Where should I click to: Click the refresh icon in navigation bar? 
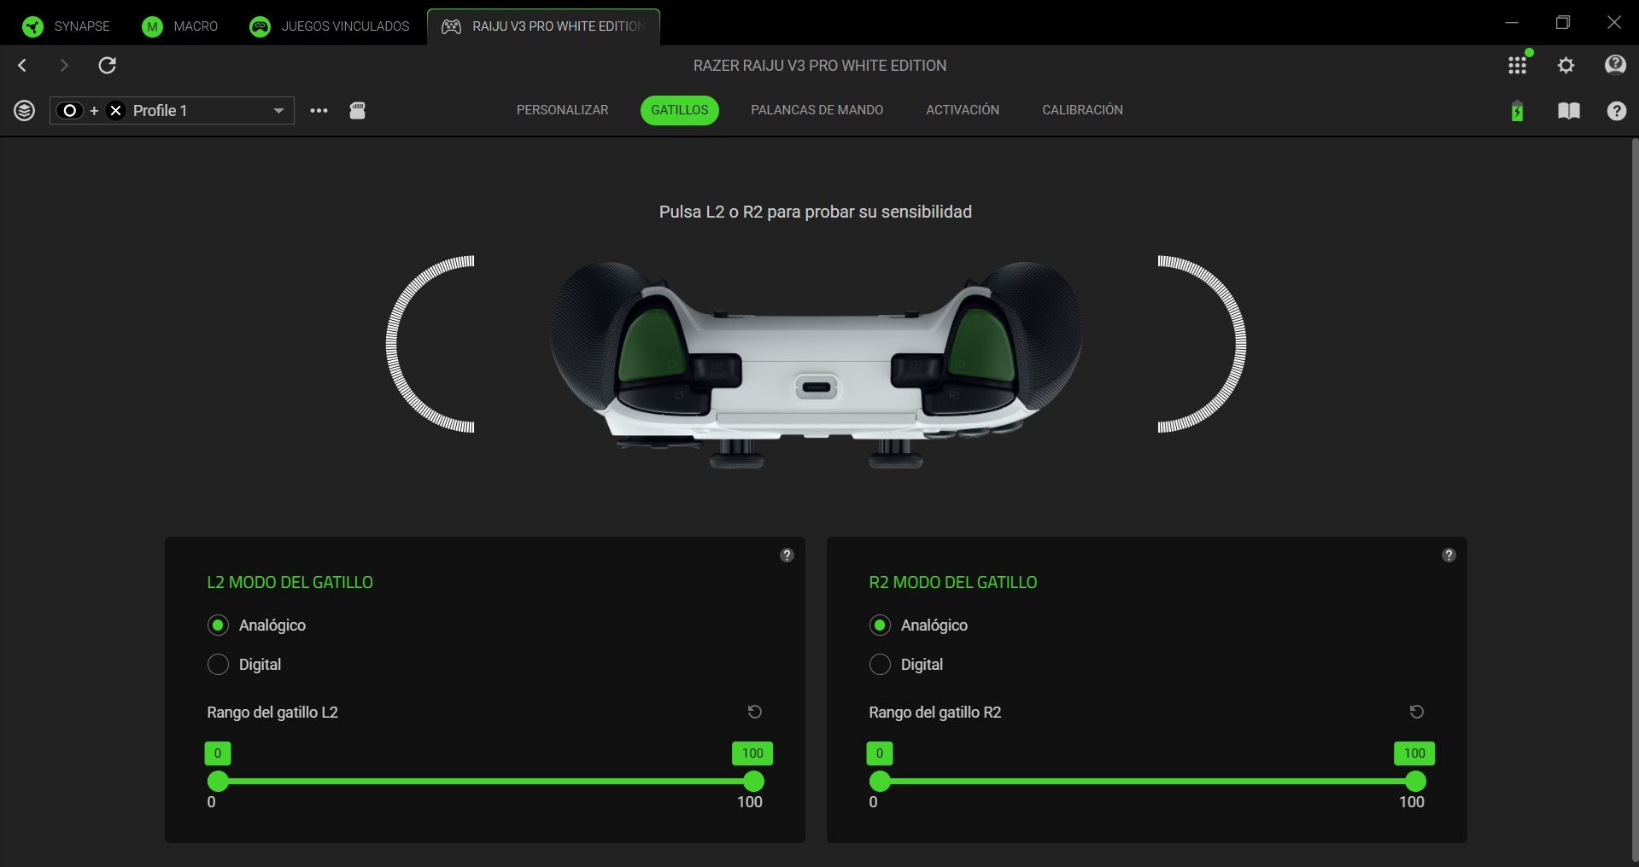click(108, 66)
